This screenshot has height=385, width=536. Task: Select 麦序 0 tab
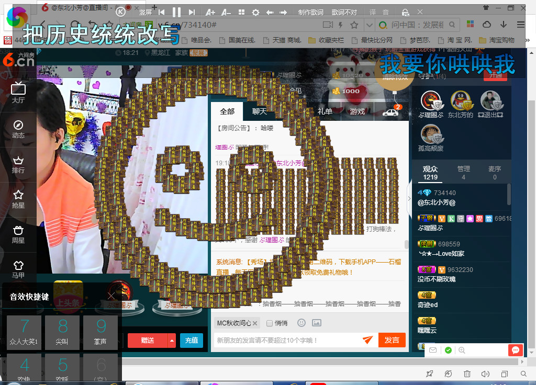pyautogui.click(x=495, y=173)
